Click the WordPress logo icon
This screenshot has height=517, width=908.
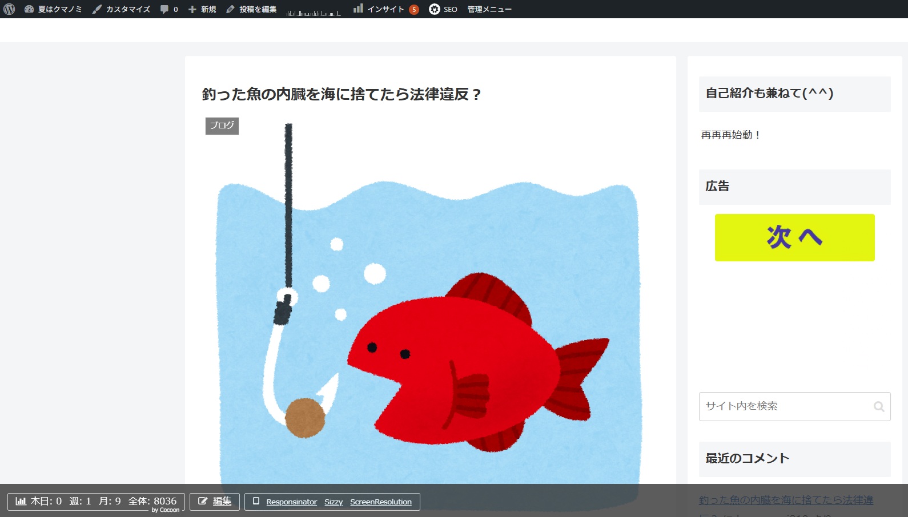coord(9,9)
